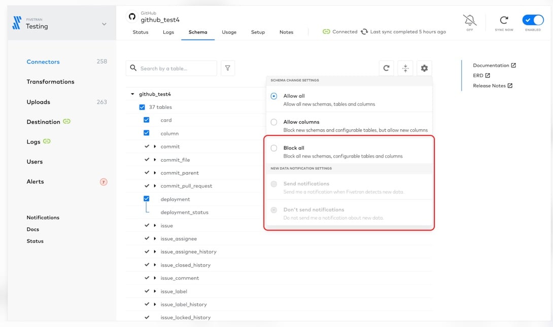Click the checkmark beside commit table
The width and height of the screenshot is (553, 327).
[x=147, y=146]
